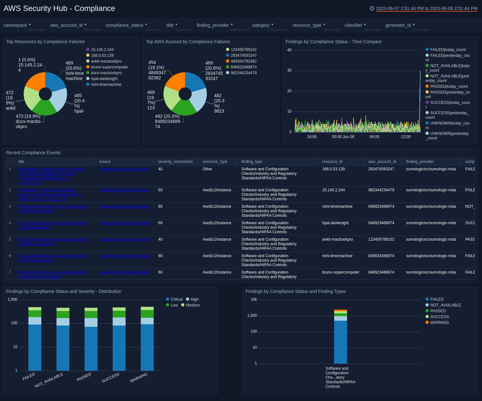Toggle account 283474593247 in the legend
The width and height of the screenshot is (482, 401).
click(241, 55)
